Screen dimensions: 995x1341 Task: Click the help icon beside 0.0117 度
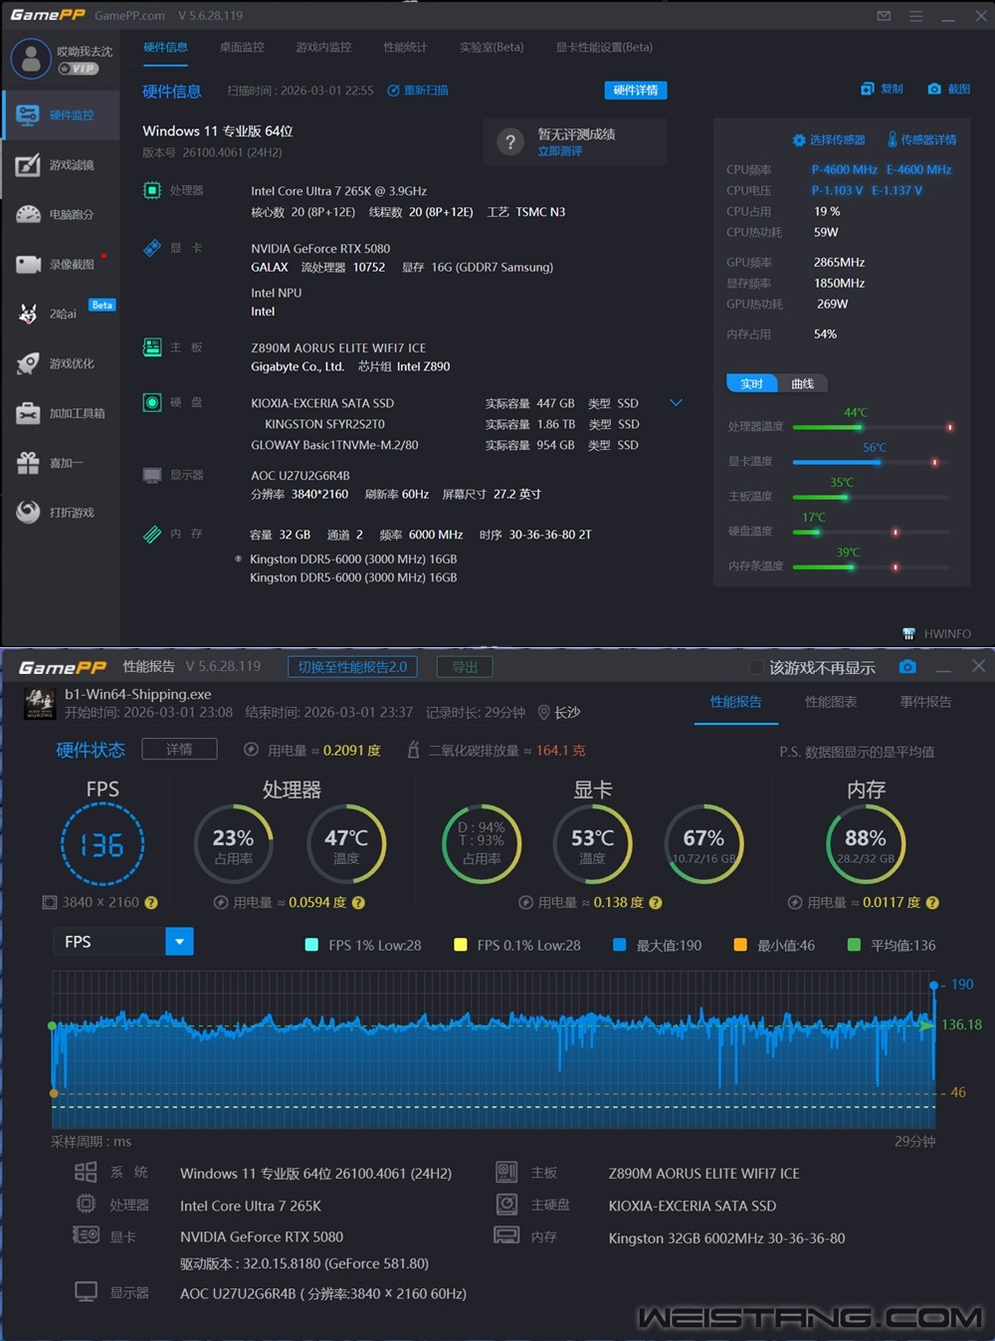click(x=932, y=903)
